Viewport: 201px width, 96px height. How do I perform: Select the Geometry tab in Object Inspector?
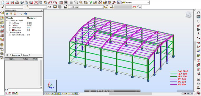click(16, 55)
